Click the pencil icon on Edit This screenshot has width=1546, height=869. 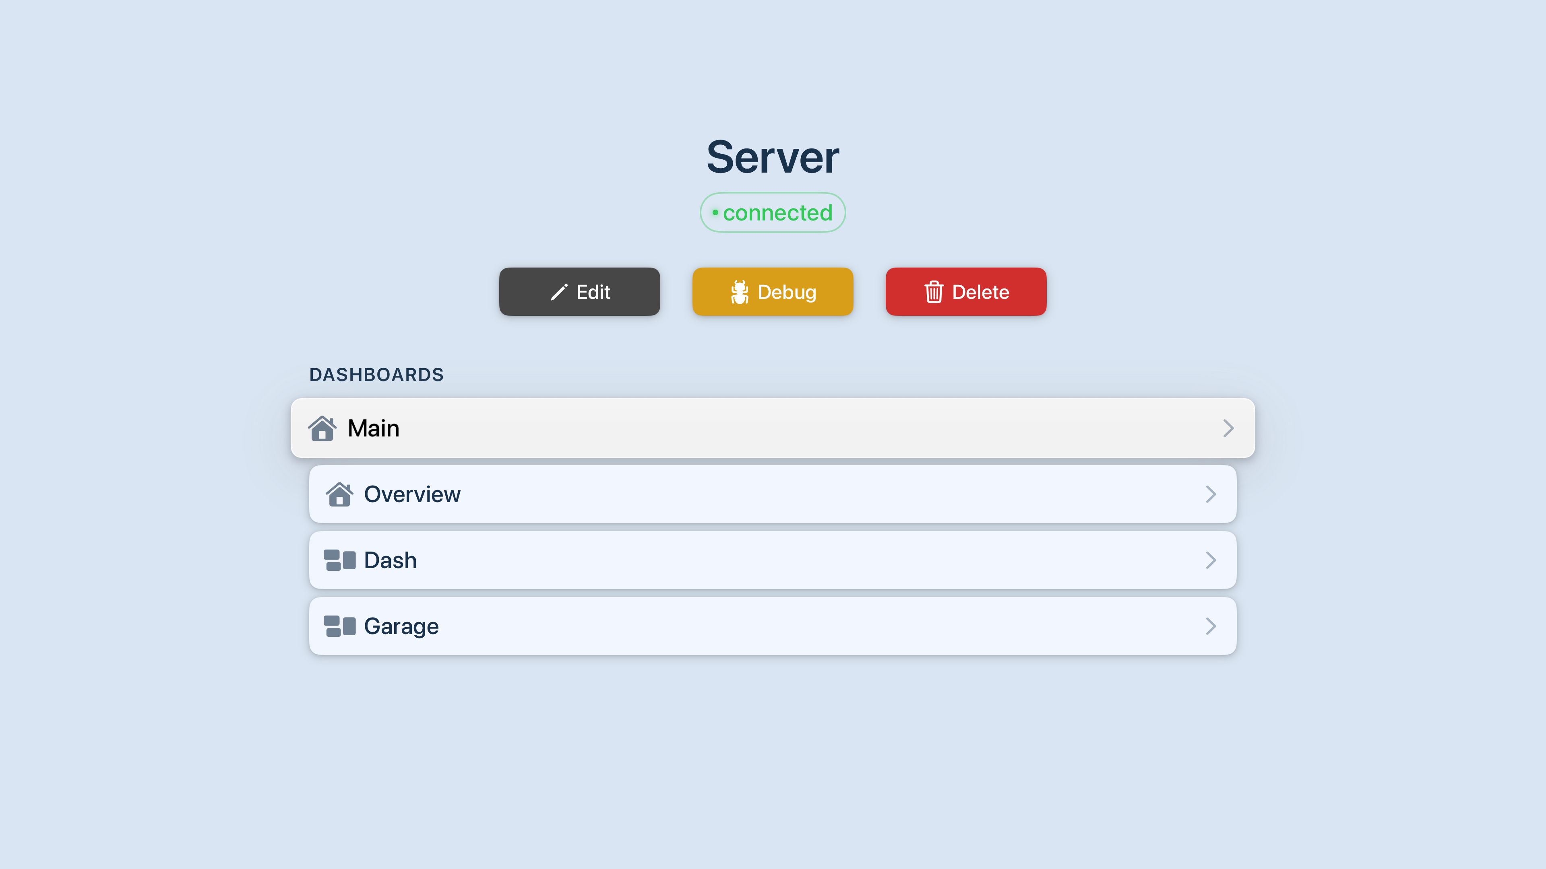(x=559, y=292)
